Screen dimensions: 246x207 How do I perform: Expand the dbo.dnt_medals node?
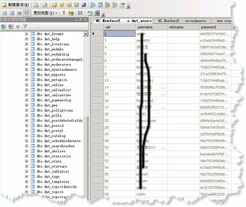pos(27,49)
